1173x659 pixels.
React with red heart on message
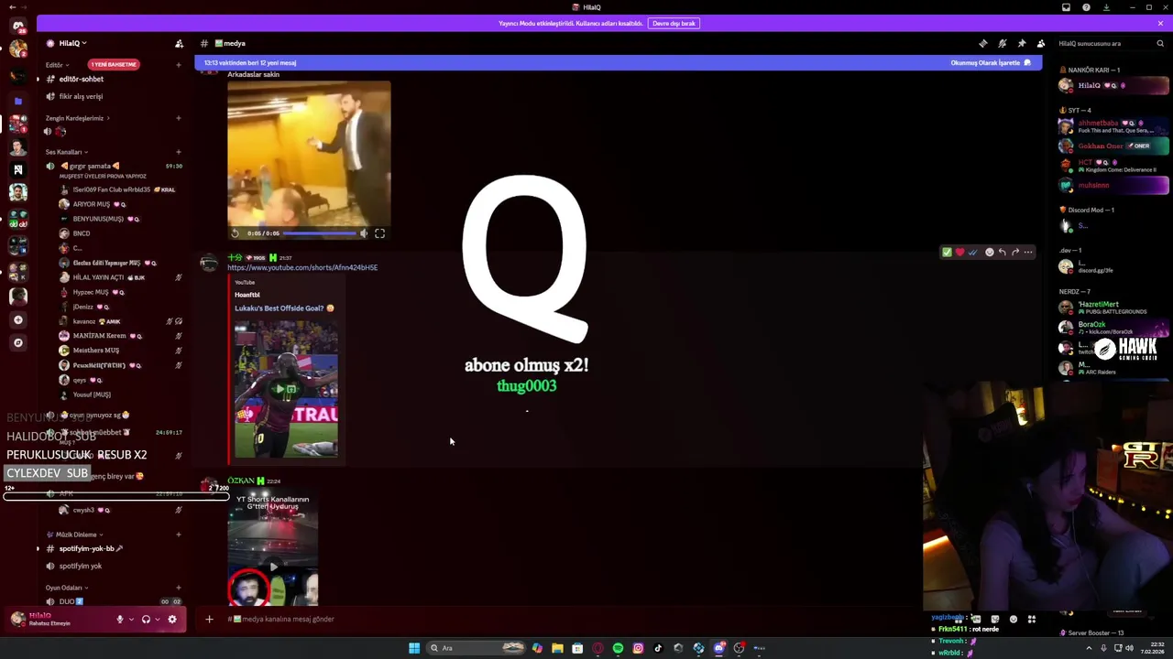pos(959,253)
